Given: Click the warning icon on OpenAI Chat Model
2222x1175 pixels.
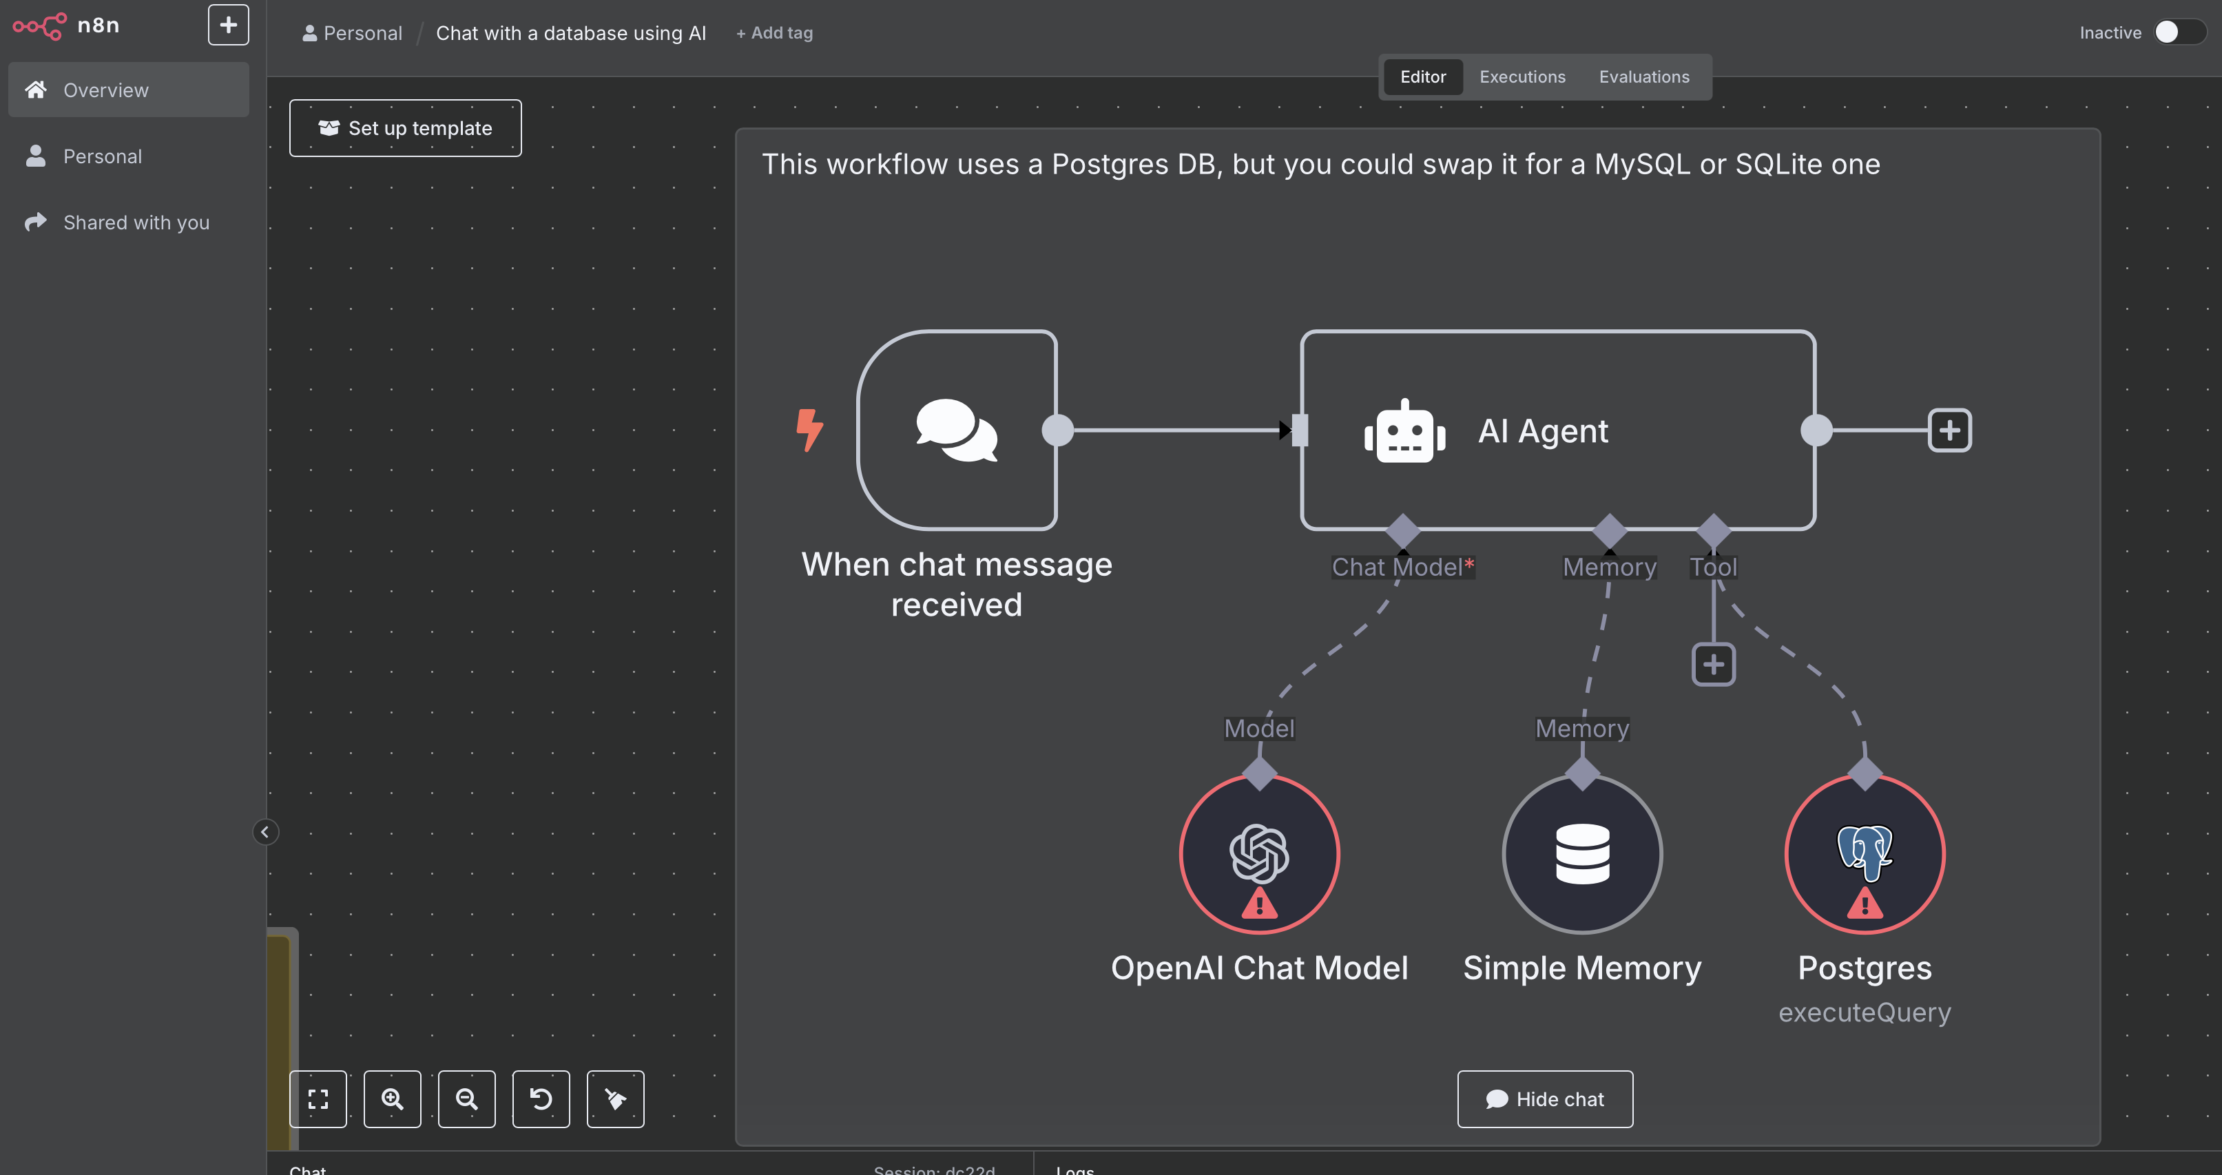Looking at the screenshot, I should pos(1259,903).
